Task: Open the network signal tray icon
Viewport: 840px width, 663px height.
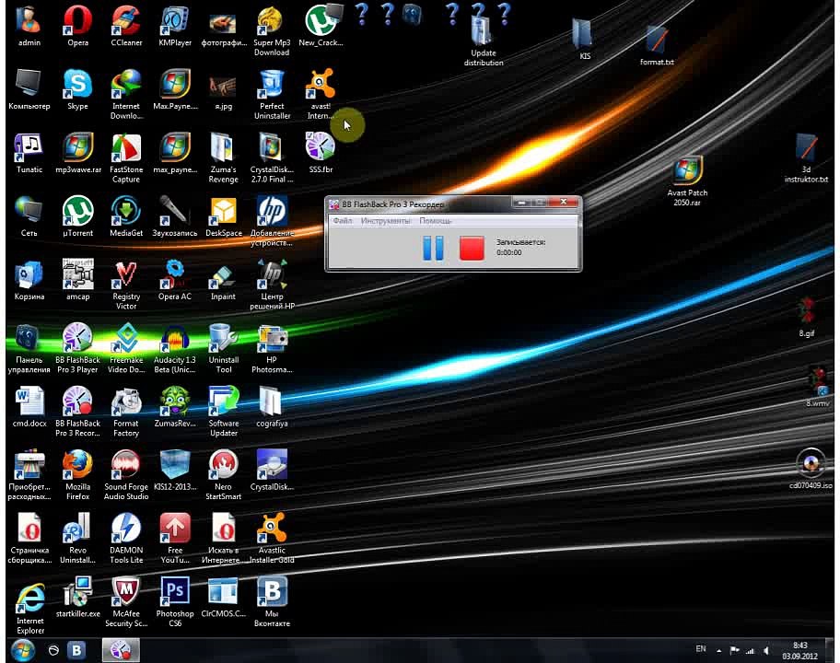Action: pyautogui.click(x=751, y=651)
